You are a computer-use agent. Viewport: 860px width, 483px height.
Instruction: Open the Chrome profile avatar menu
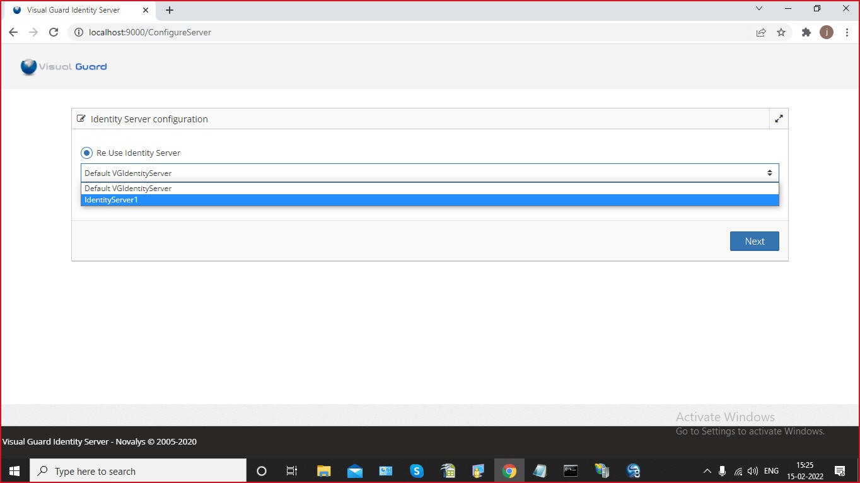tap(826, 32)
